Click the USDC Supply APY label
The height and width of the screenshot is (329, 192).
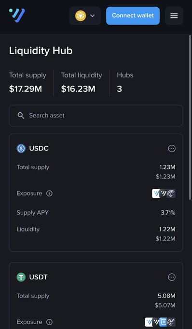(x=32, y=213)
